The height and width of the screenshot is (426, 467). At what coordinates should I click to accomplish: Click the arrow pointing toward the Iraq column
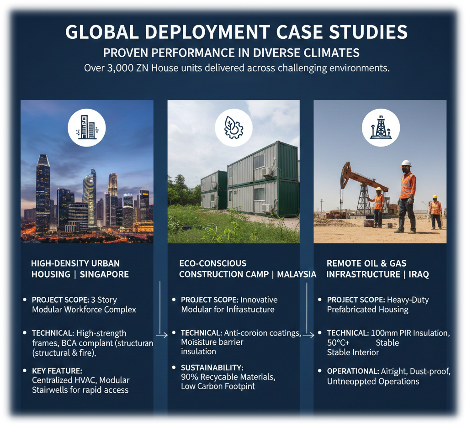[x=308, y=335]
